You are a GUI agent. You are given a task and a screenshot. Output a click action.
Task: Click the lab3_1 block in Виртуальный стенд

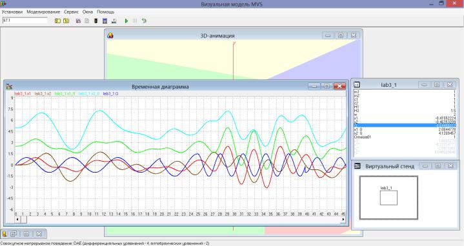[388, 198]
